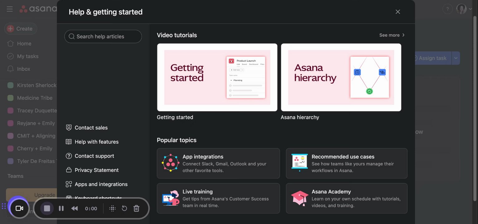Open Inbox in the sidebar
Viewport: 478px width, 224px height.
click(x=24, y=69)
